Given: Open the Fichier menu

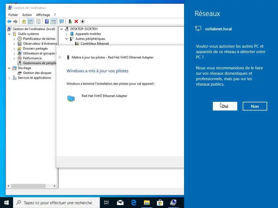Looking at the screenshot, I should click(x=13, y=15).
